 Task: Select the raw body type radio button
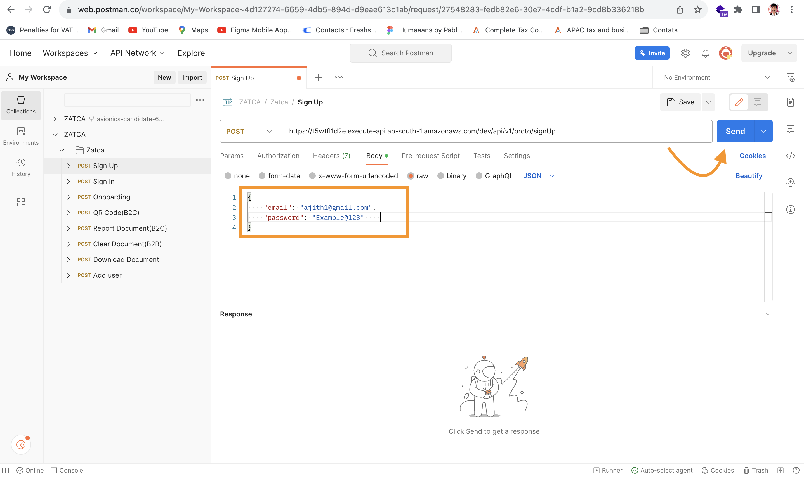click(411, 176)
